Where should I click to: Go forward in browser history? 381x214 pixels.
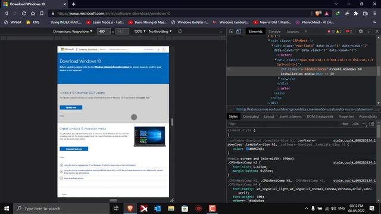15,14
